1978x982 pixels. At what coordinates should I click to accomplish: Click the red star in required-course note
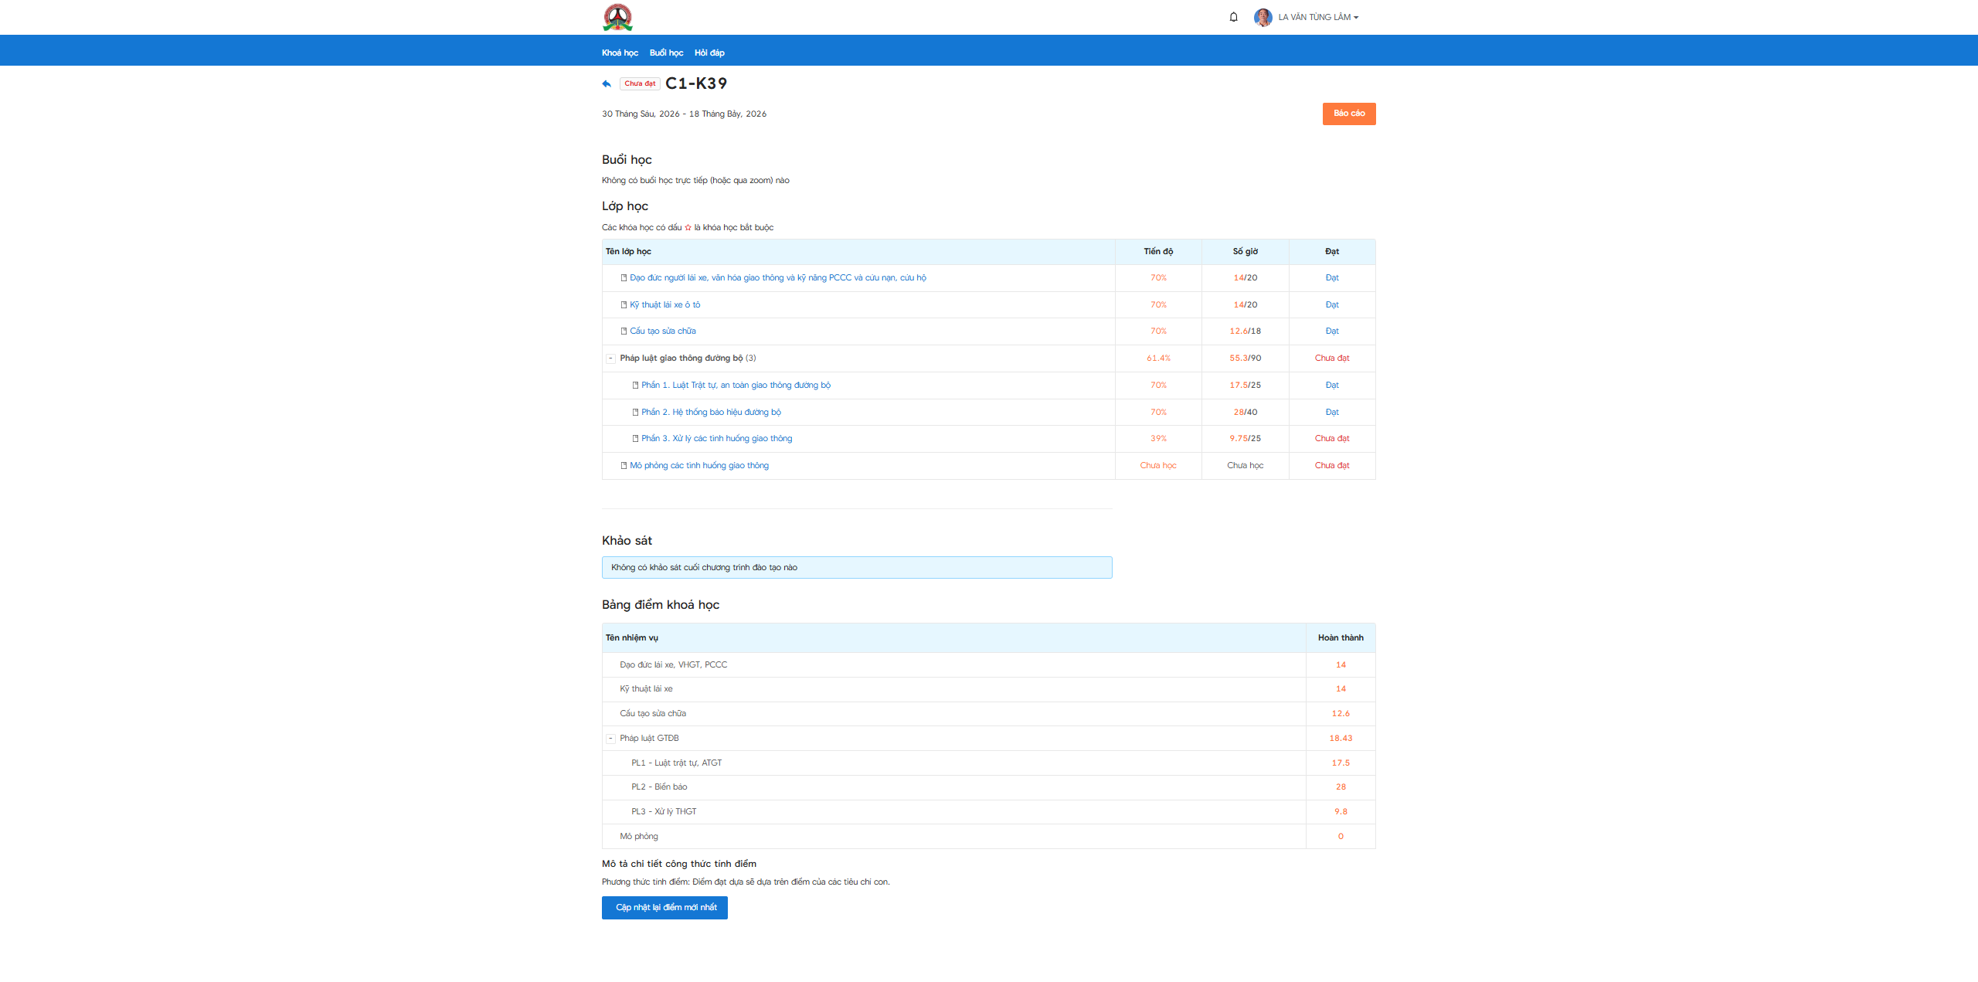tap(688, 228)
